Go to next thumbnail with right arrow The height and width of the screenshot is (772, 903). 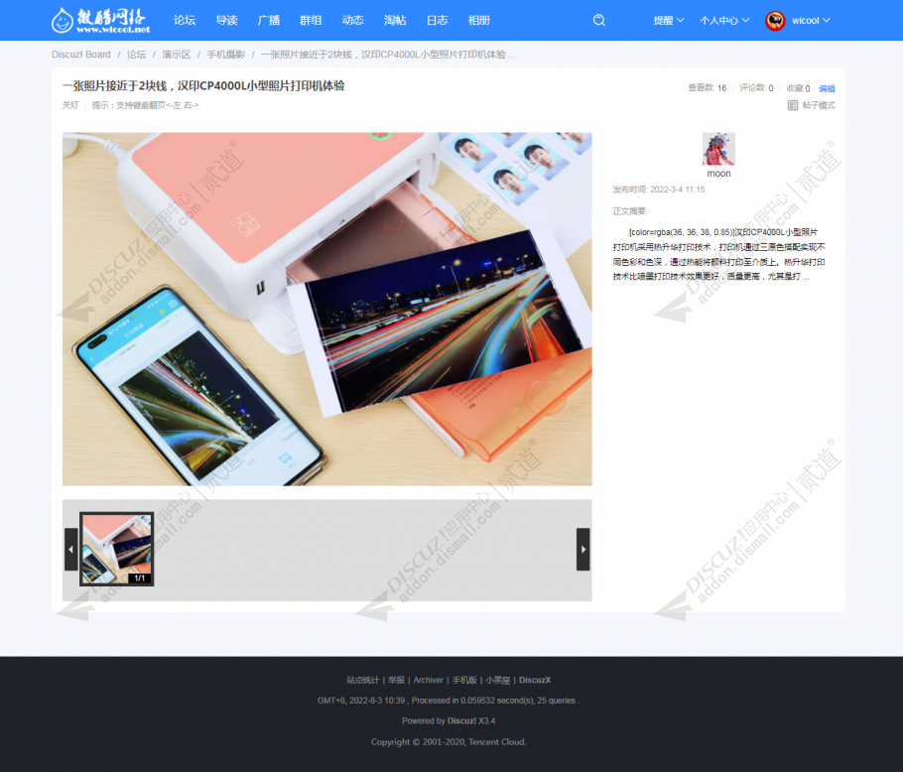pyautogui.click(x=583, y=549)
